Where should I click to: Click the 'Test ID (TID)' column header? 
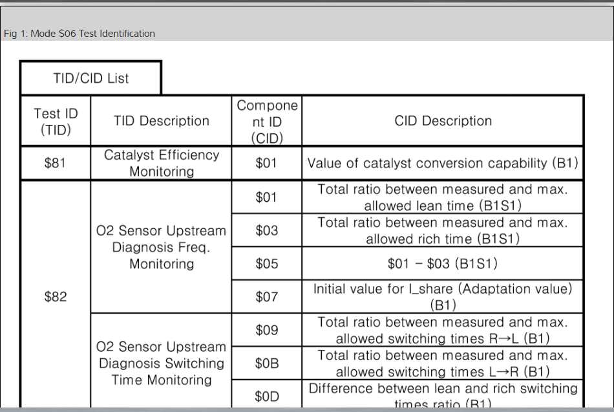[x=56, y=121]
